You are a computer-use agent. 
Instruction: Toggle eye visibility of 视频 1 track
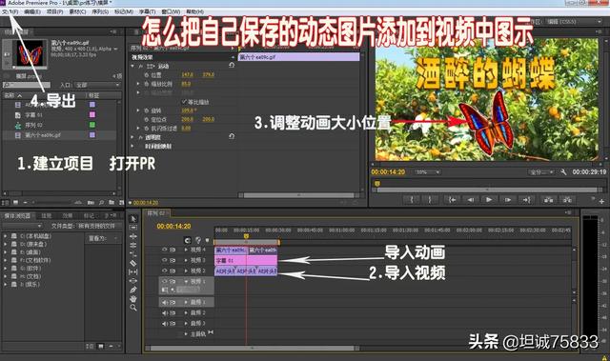tap(164, 281)
